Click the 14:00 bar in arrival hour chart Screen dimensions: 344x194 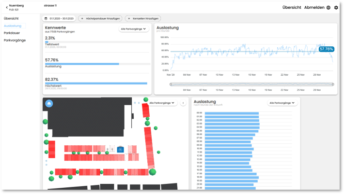(x=227, y=163)
